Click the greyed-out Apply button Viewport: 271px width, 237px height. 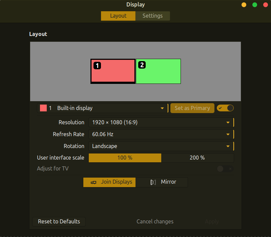click(212, 222)
